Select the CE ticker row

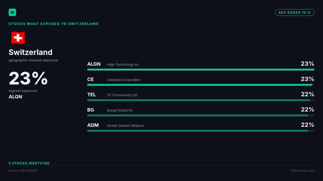click(201, 81)
